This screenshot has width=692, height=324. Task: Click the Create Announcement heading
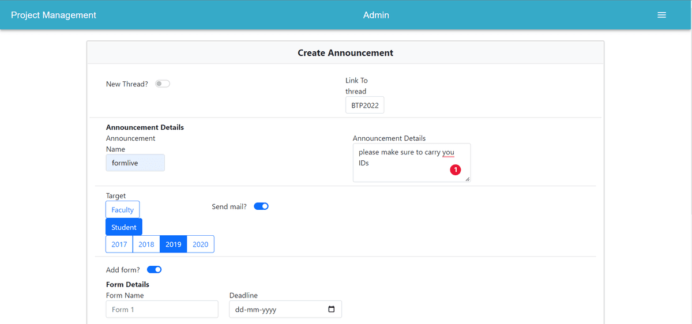coord(345,52)
